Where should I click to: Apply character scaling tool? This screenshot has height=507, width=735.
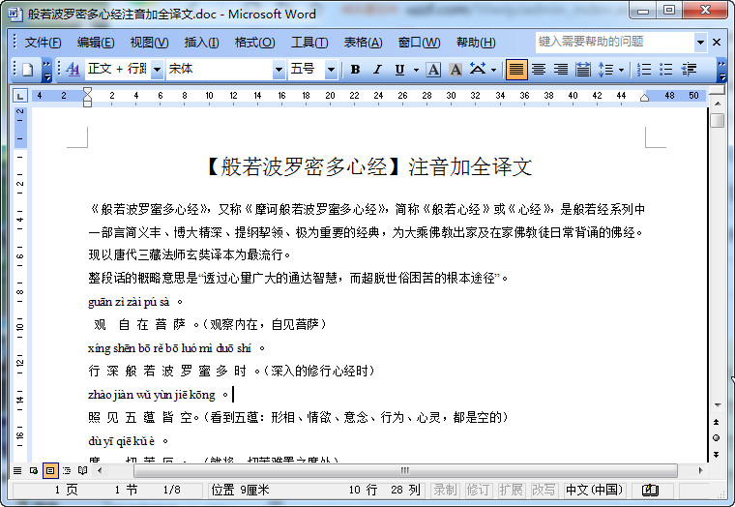click(x=478, y=70)
